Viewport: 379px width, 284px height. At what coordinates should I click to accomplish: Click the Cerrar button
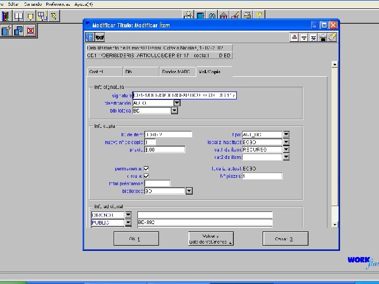tap(285, 239)
